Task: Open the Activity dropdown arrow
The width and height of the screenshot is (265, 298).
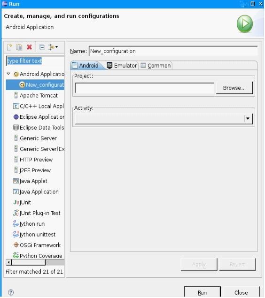Action: (248, 119)
